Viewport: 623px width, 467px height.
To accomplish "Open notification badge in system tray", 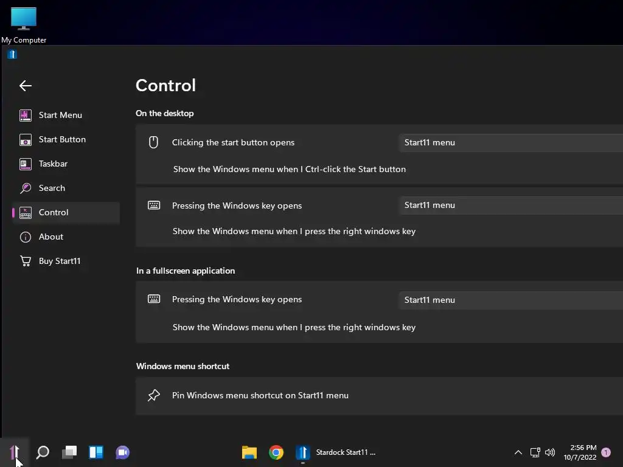I will 606,452.
